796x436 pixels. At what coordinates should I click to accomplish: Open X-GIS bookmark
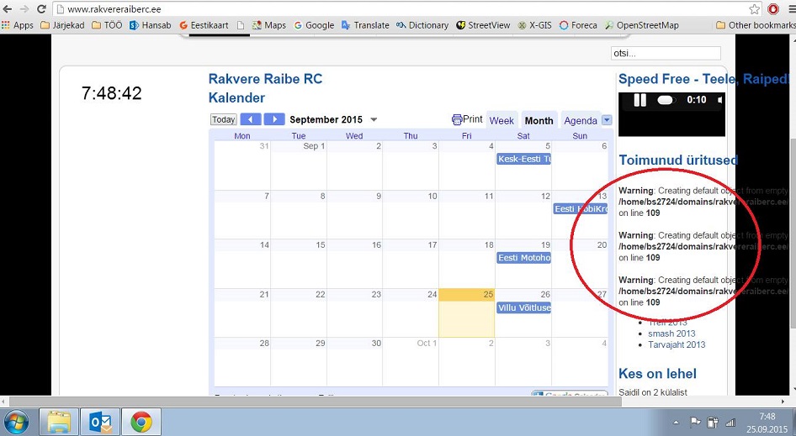pos(534,25)
